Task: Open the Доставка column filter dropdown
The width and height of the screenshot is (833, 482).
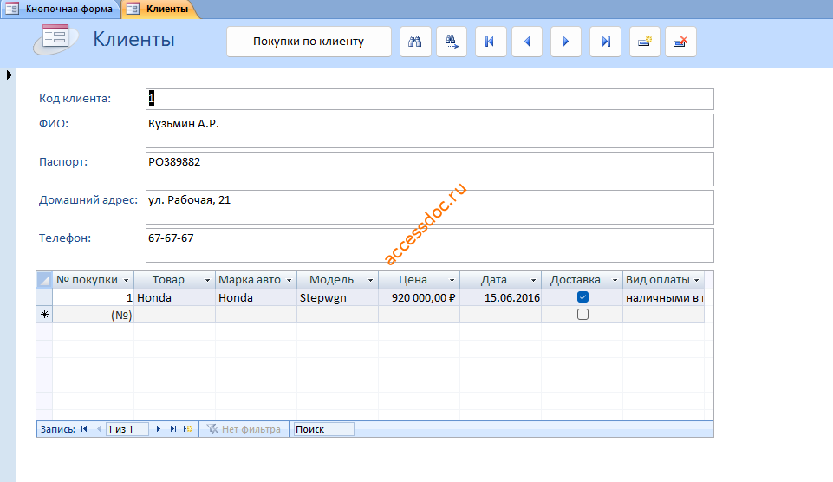Action: click(615, 280)
